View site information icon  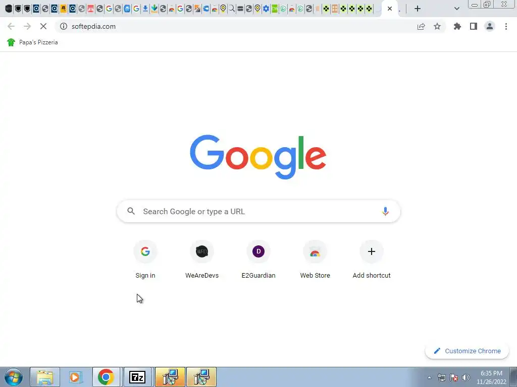pyautogui.click(x=64, y=26)
